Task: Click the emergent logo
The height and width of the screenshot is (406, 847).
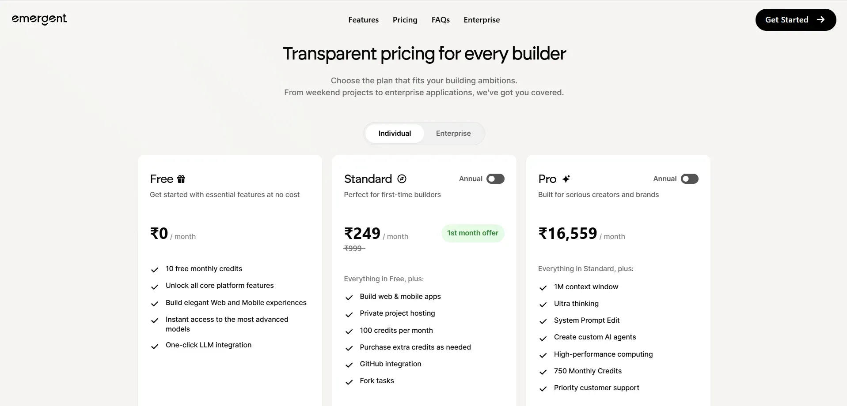Action: click(39, 19)
